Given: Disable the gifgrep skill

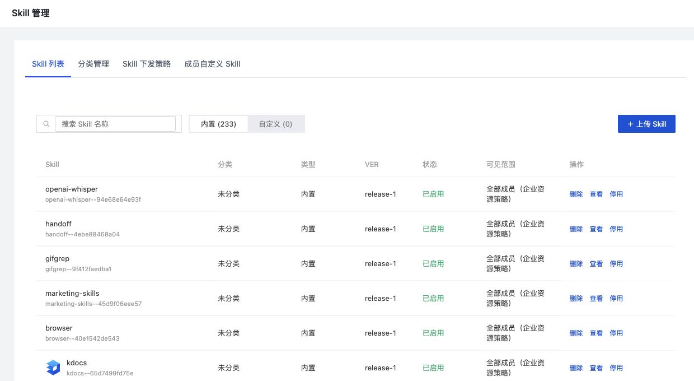Looking at the screenshot, I should tap(616, 264).
